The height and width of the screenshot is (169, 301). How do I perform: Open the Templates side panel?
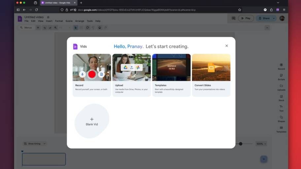[281, 129]
